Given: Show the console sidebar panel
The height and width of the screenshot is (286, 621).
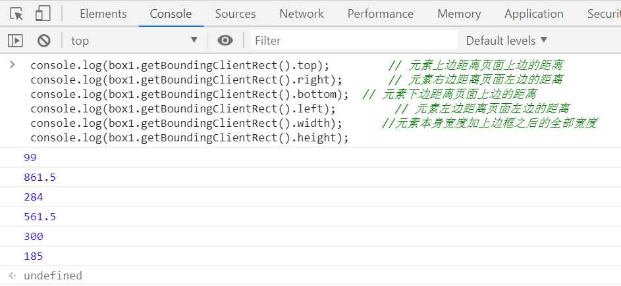Looking at the screenshot, I should click(15, 41).
